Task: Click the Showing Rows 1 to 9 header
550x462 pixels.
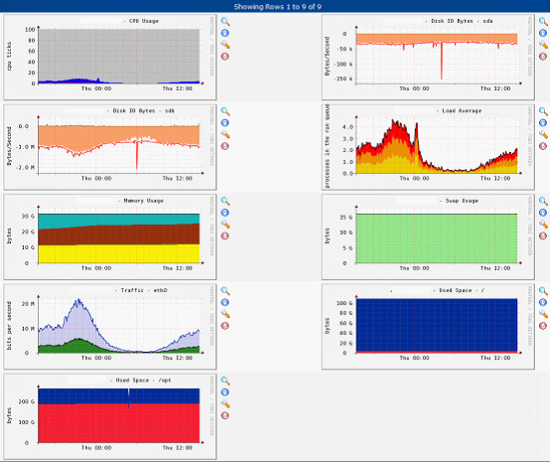Action: (277, 7)
